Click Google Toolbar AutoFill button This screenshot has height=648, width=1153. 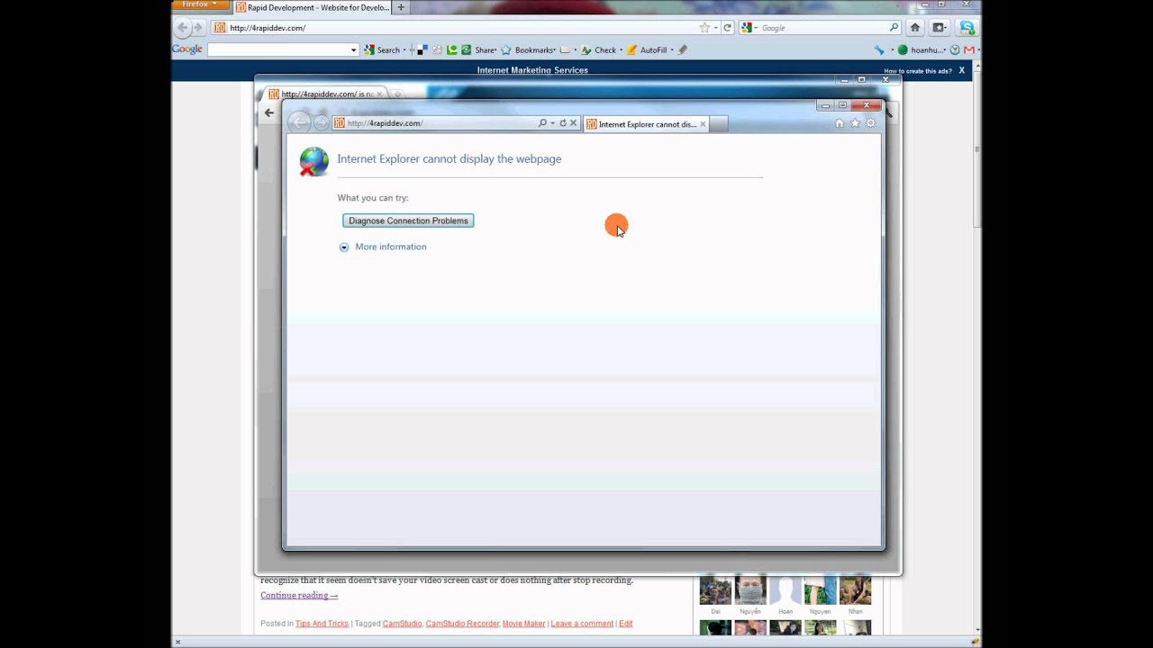coord(649,50)
